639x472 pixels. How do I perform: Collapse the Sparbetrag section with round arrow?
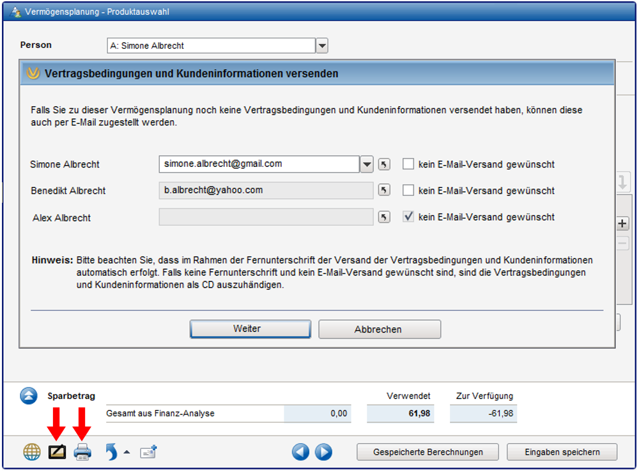pyautogui.click(x=29, y=396)
